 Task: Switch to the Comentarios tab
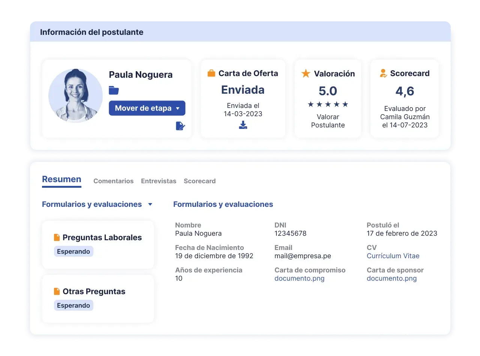pos(113,181)
